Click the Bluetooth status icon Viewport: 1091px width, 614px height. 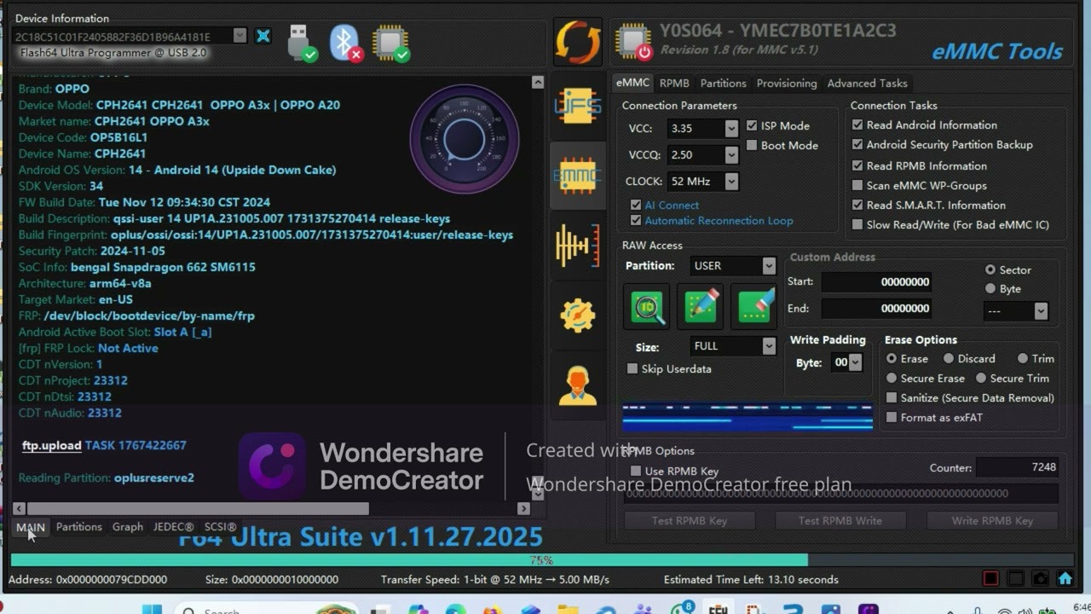pyautogui.click(x=345, y=43)
